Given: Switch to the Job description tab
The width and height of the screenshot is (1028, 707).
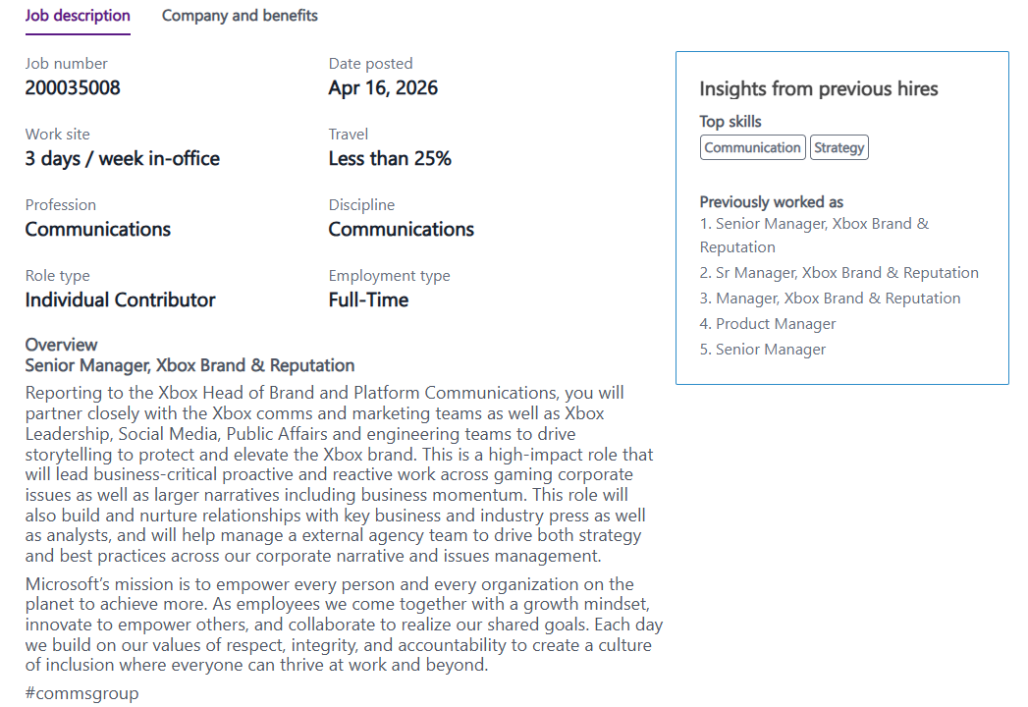Looking at the screenshot, I should click(x=78, y=16).
